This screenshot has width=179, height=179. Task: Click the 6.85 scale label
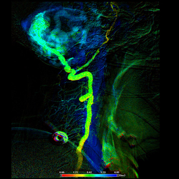117,172
